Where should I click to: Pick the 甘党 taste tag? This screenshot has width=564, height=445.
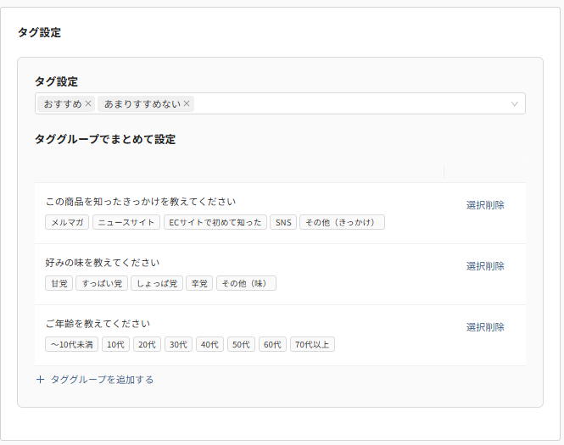(x=59, y=283)
